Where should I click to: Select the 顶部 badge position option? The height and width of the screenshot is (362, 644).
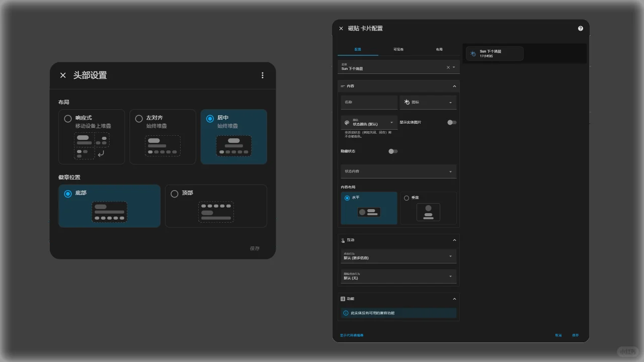point(216,206)
